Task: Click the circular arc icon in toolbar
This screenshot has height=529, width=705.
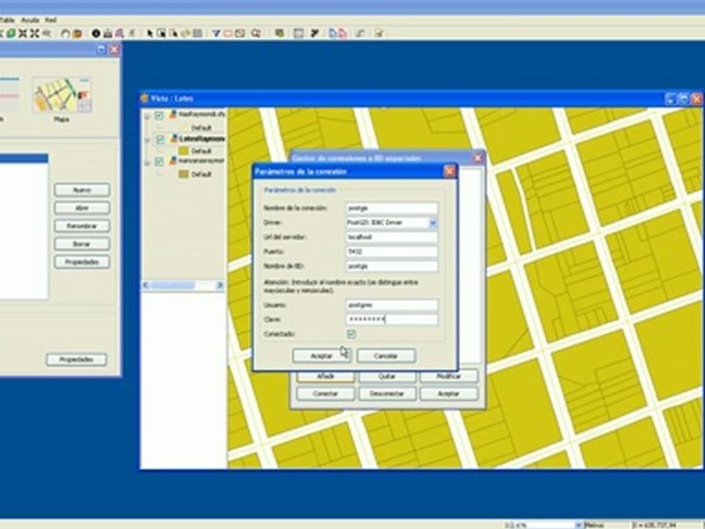Action: click(x=65, y=33)
